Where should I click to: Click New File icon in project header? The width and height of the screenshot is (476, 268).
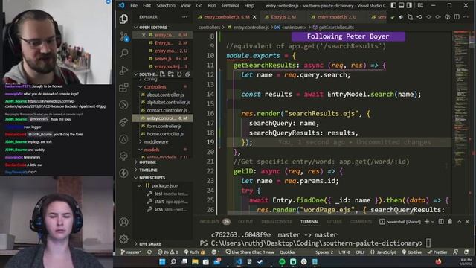162,74
